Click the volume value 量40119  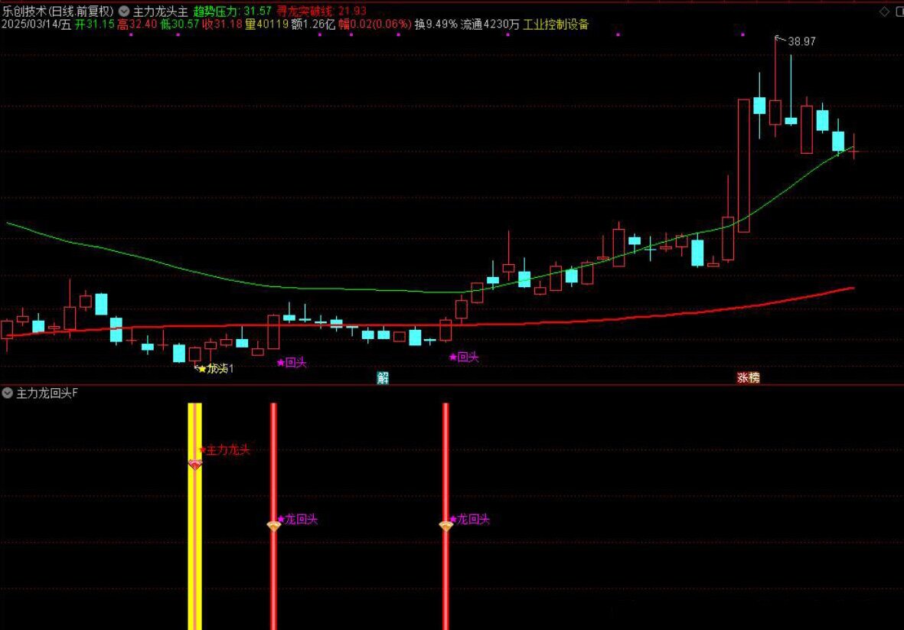pyautogui.click(x=267, y=24)
